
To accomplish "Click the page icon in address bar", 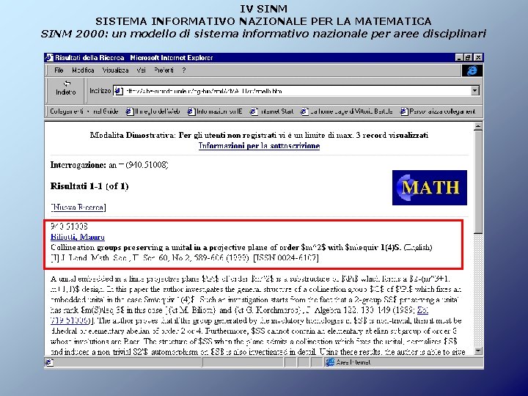I will coord(118,91).
